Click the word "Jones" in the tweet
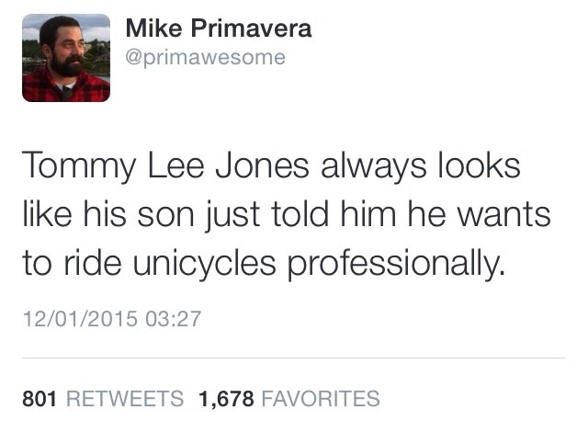 tap(267, 167)
